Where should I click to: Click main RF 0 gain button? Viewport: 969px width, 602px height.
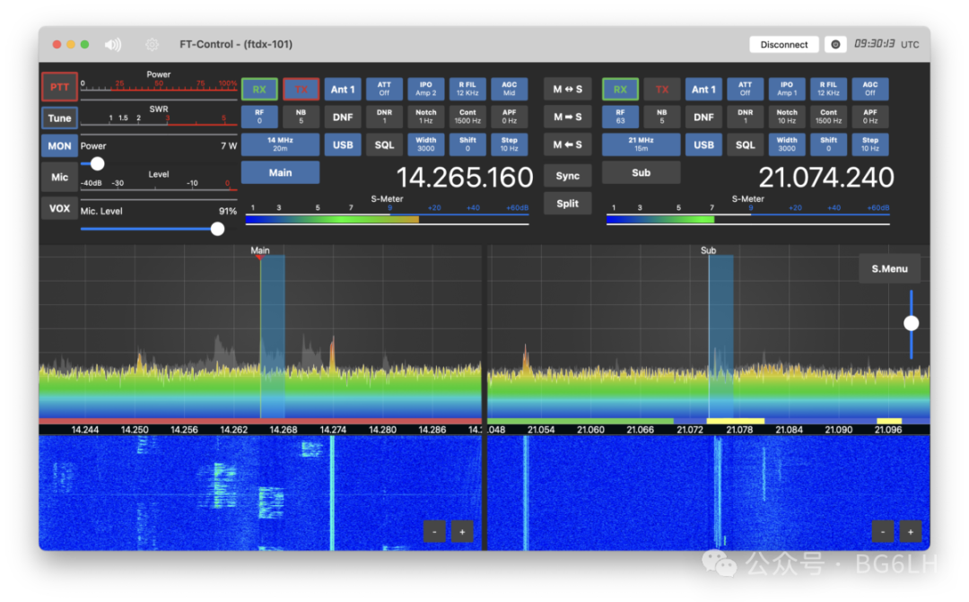pos(259,117)
